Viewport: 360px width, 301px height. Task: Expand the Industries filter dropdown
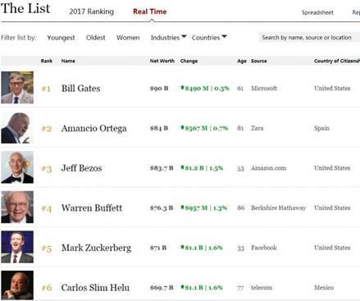tap(168, 38)
